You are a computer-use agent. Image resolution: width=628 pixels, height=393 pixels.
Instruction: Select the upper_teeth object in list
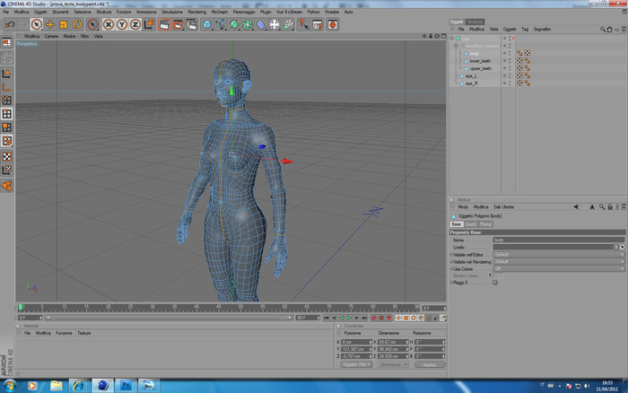[480, 68]
